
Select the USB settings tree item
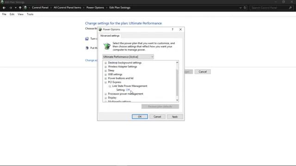115,74
